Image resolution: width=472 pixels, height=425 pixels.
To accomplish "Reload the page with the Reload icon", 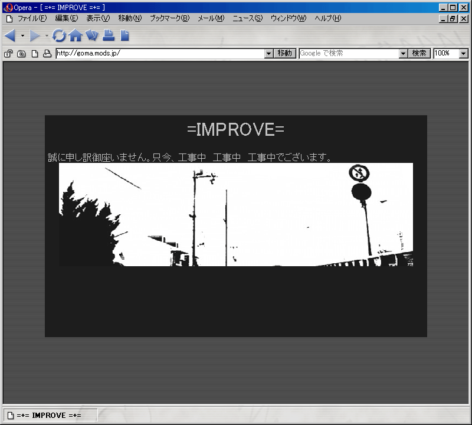I will pyautogui.click(x=59, y=35).
